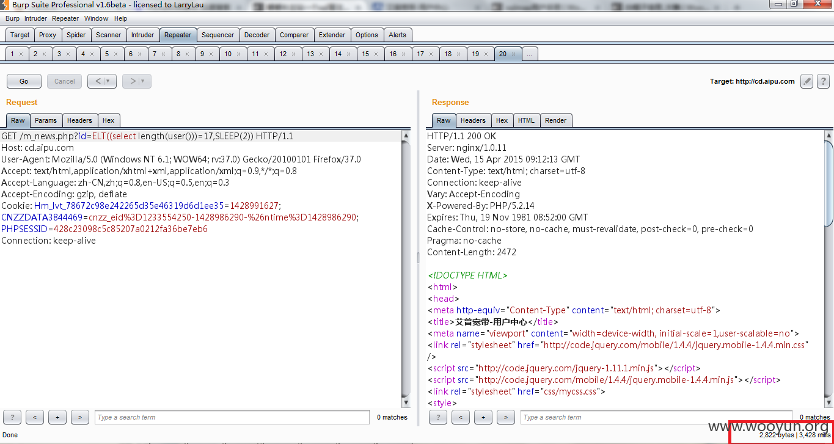Viewport: 834px width, 444px height.
Task: Go to previous request search match
Action: pos(34,417)
